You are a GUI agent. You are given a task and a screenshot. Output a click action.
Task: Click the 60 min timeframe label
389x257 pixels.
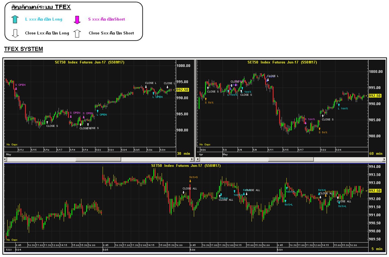(375, 153)
